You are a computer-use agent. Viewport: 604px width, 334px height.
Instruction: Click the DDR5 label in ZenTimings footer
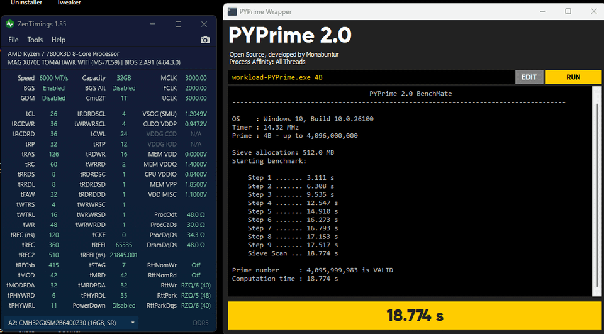[x=201, y=323]
